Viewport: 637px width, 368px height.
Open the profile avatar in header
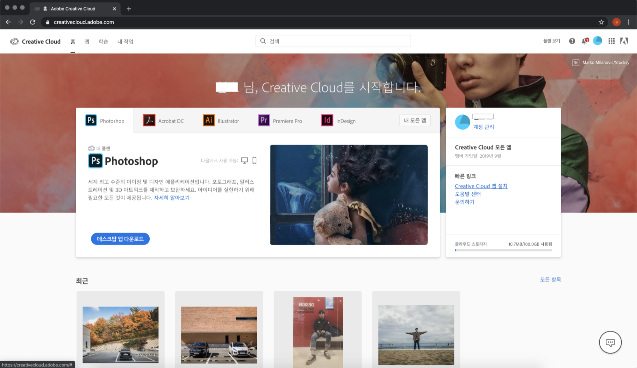(598, 41)
